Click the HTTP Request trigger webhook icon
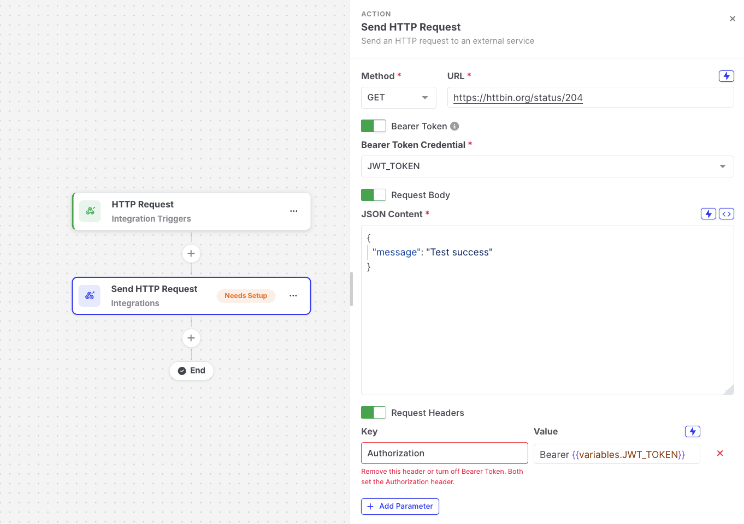The image size is (744, 524). 90,211
